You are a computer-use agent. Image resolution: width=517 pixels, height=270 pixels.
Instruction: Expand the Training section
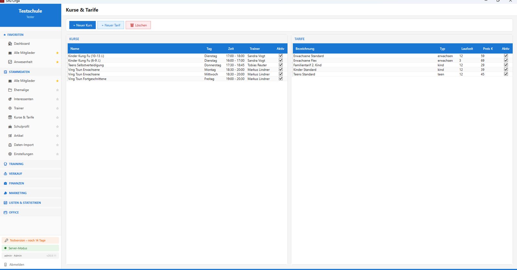click(x=30, y=164)
